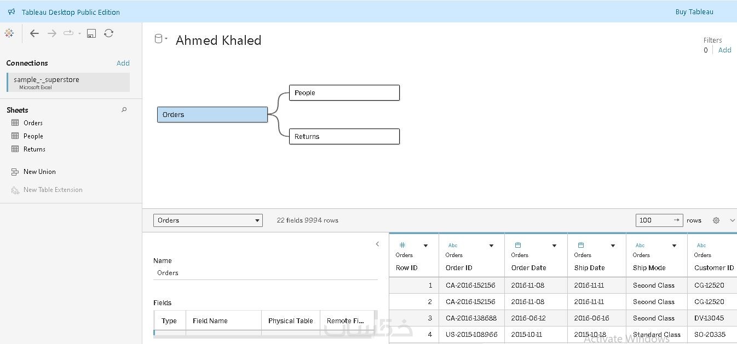Click the Tableau logo start page icon
Screen dimensions: 737x344
(9, 33)
